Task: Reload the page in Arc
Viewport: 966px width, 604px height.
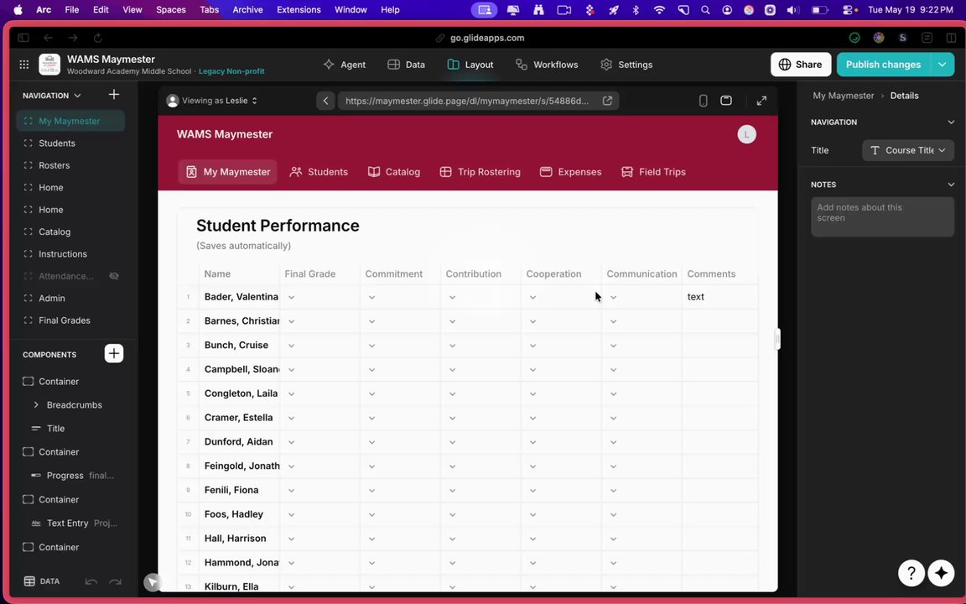Action: point(98,38)
